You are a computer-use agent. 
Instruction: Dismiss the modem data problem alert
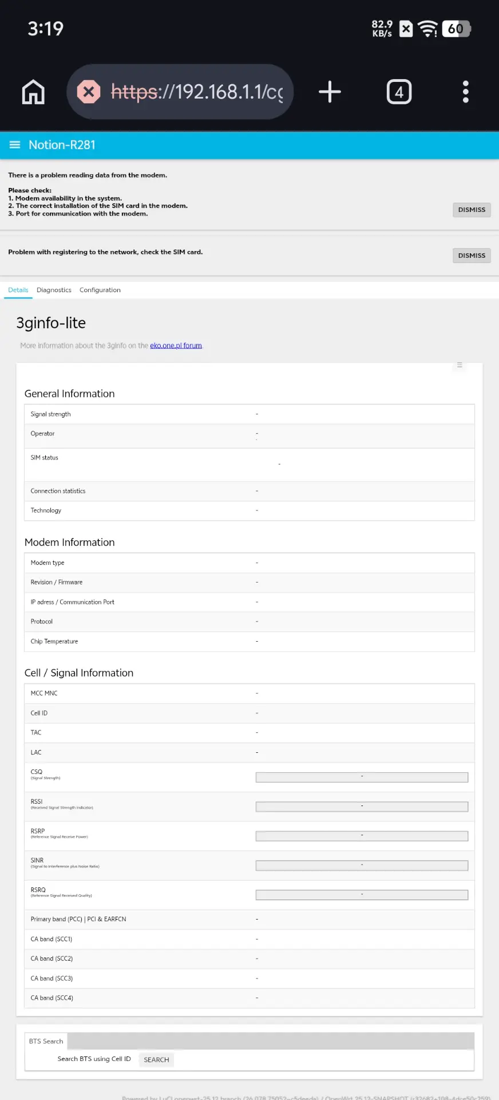pos(472,210)
